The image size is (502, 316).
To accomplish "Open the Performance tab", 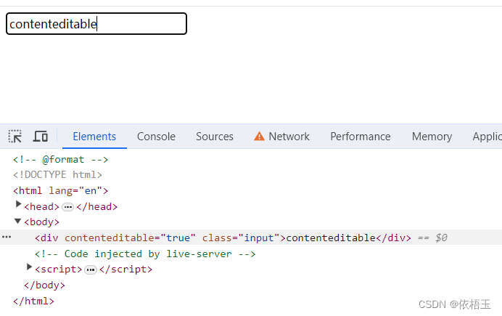I will pos(361,137).
